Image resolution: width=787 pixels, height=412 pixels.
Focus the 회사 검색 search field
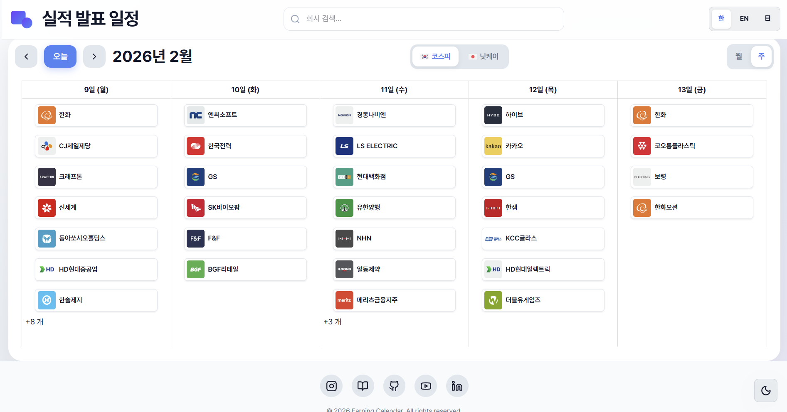[x=424, y=19]
